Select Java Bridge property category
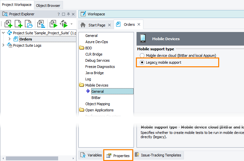This screenshot has height=161, width=244. coord(94,73)
